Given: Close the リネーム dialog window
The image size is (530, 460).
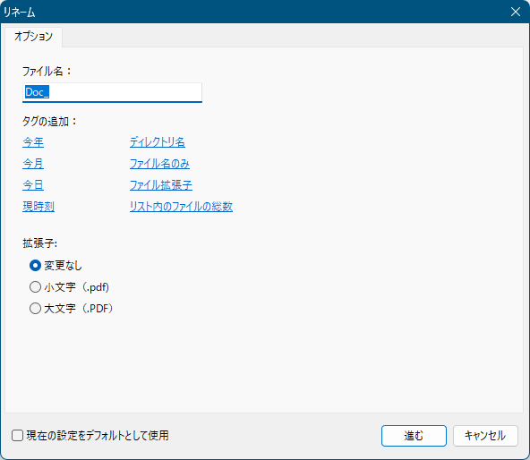Looking at the screenshot, I should [x=516, y=12].
